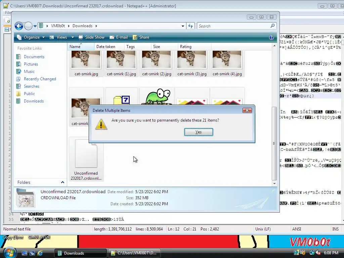Open Downloads in Favorite Links
Viewport: 344px width, 258px height.
pos(34,101)
